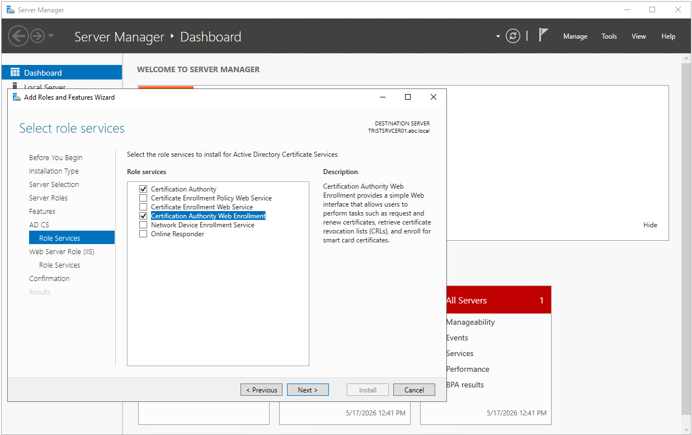Click scrollbar up arrow on dashboard
The image size is (692, 435).
(x=686, y=58)
